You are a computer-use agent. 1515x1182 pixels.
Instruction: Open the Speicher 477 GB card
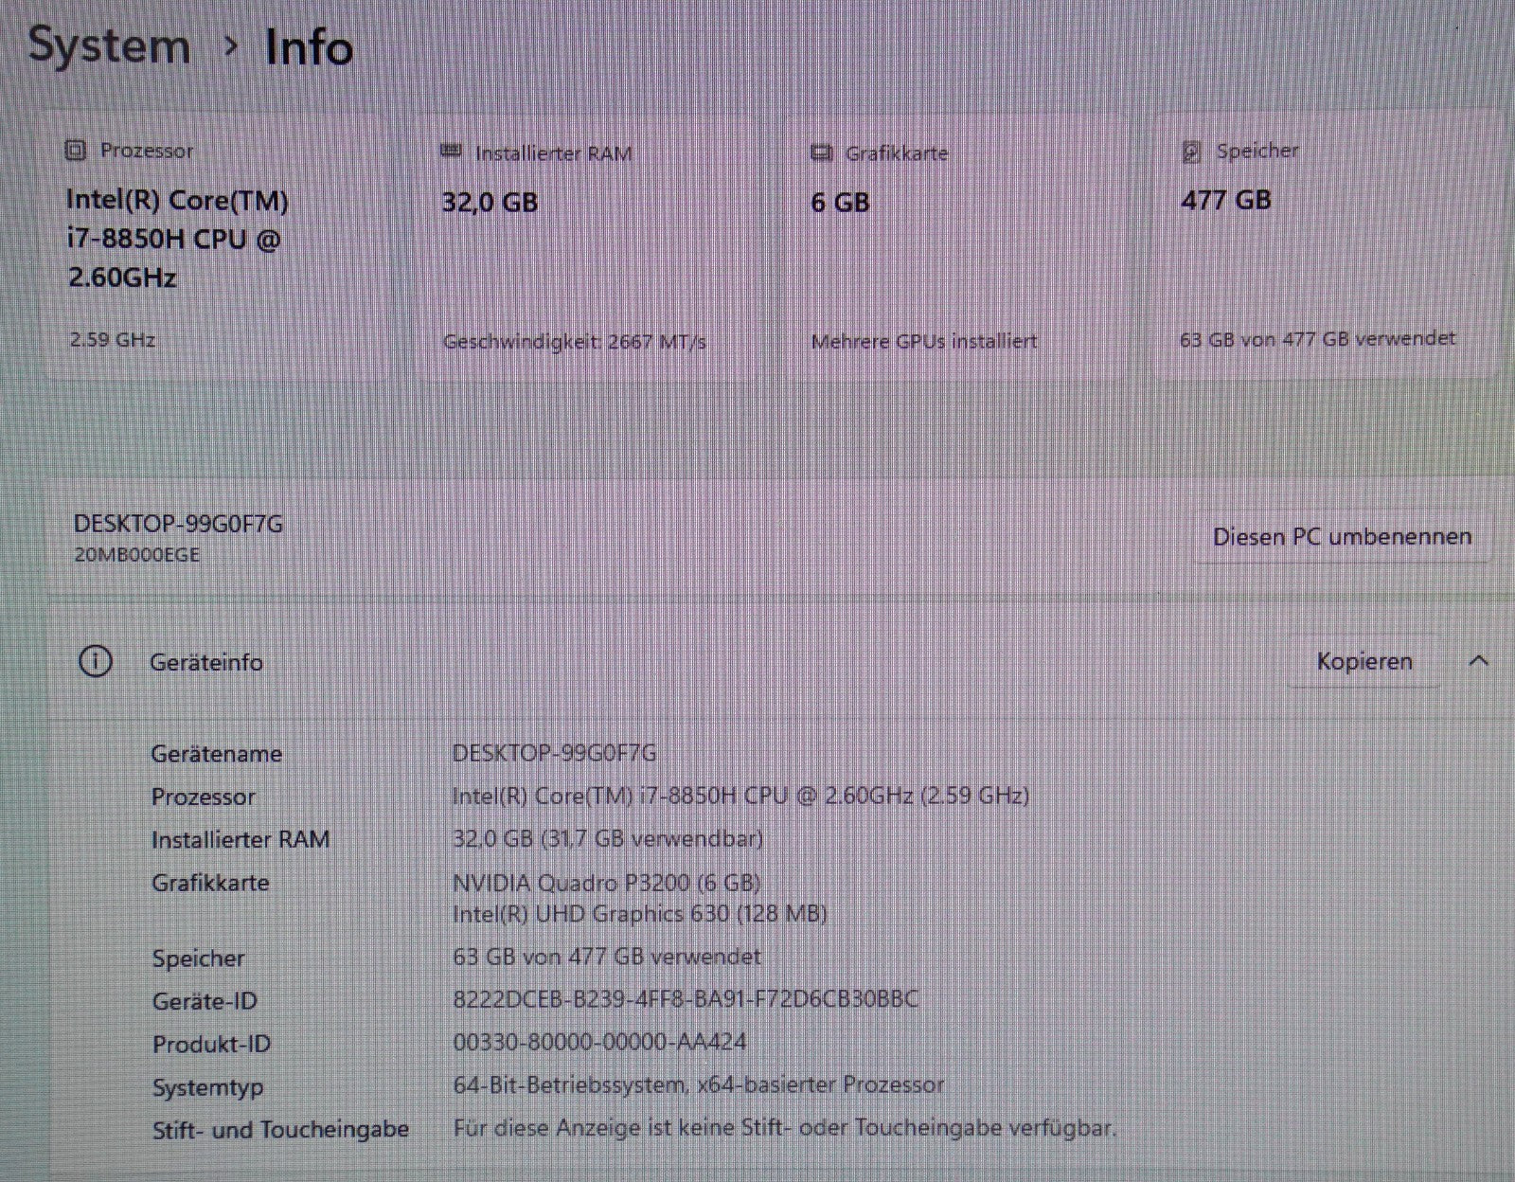click(1328, 246)
